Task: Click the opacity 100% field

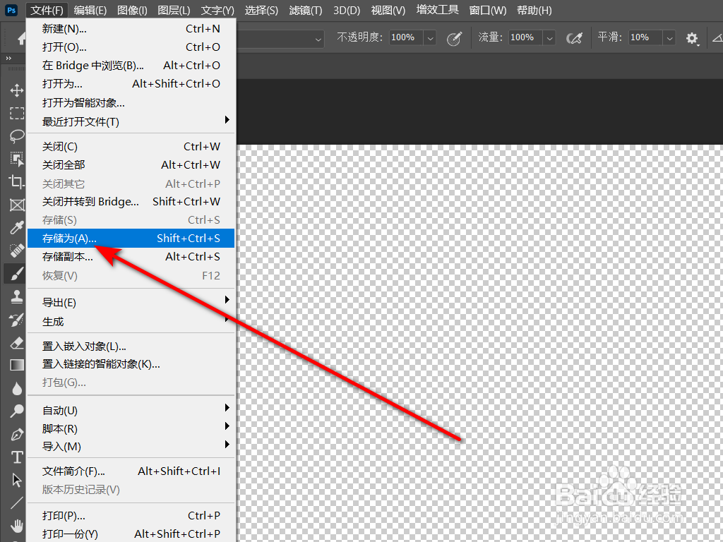Action: pyautogui.click(x=406, y=38)
